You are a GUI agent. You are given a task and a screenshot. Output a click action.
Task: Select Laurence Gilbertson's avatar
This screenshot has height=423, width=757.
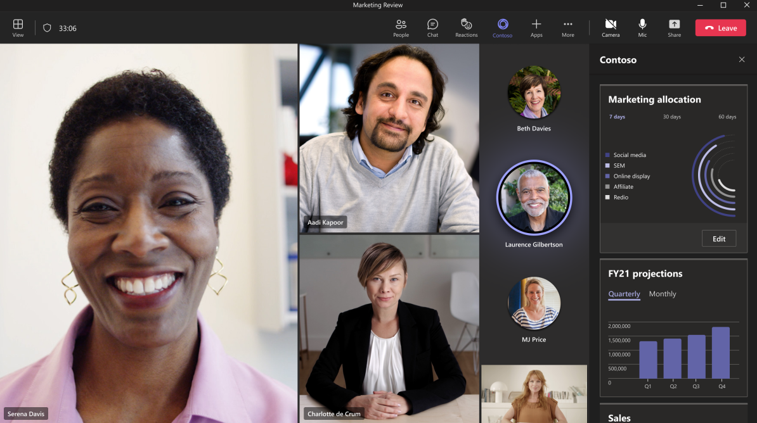(x=534, y=198)
